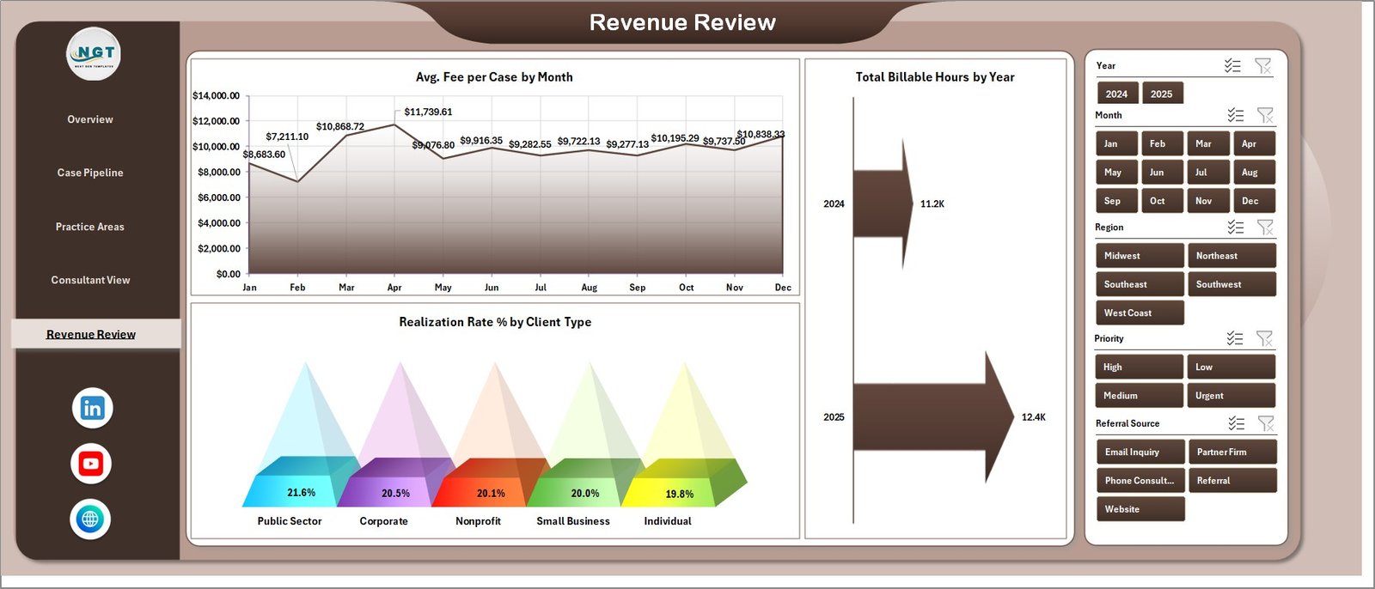Image resolution: width=1375 pixels, height=589 pixels.
Task: Filter by year 2024
Action: [1117, 94]
